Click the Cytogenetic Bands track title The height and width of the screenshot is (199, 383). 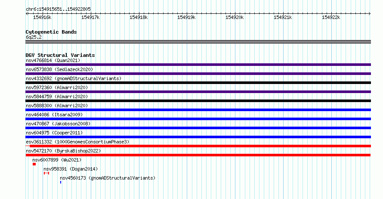tap(51, 32)
